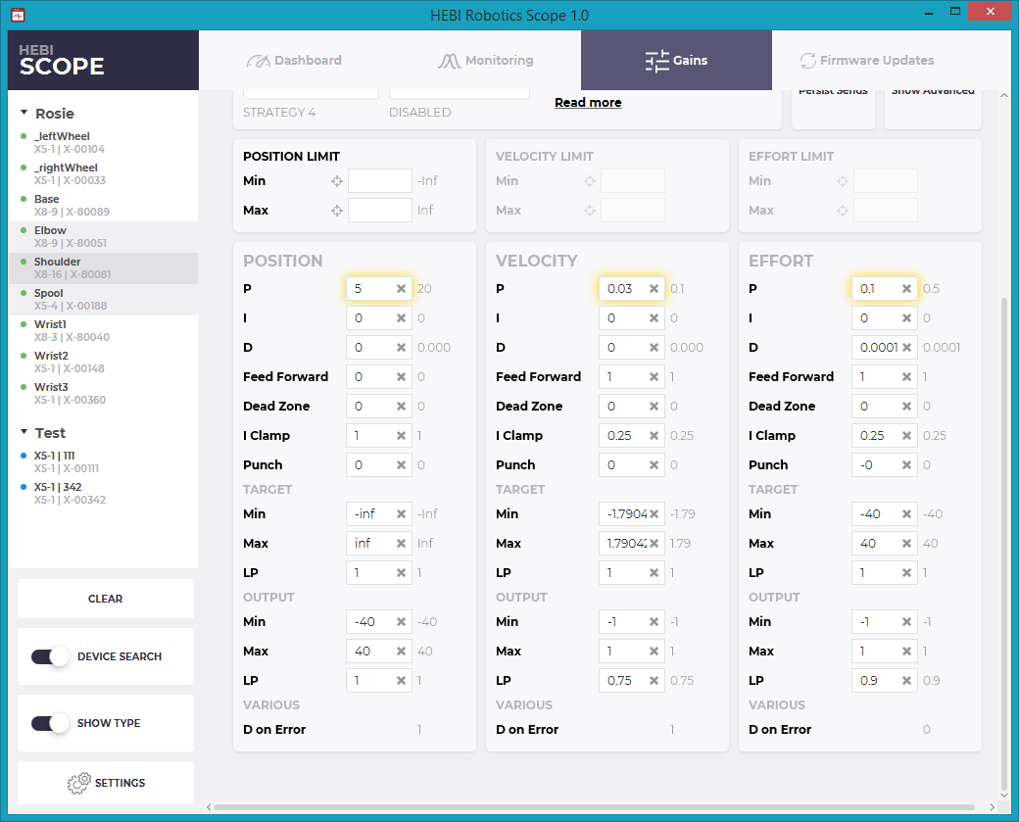Click the Settings gear button
This screenshot has width=1019, height=822.
pyautogui.click(x=106, y=783)
